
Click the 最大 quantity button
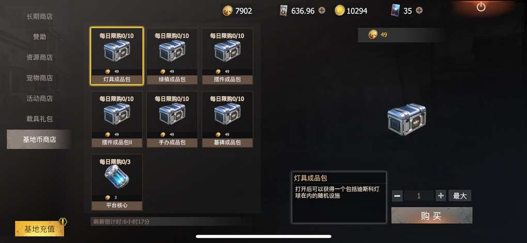pos(460,196)
